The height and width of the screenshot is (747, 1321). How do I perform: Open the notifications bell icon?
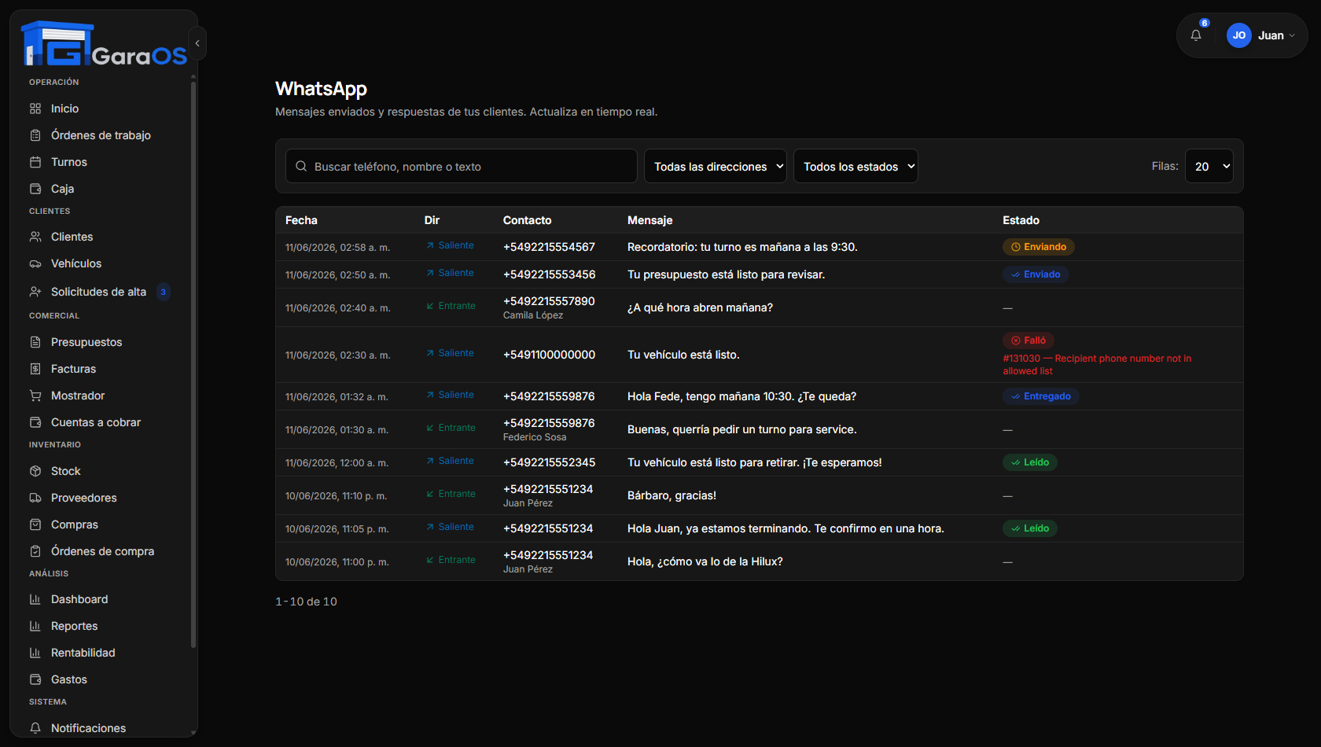click(x=1196, y=35)
